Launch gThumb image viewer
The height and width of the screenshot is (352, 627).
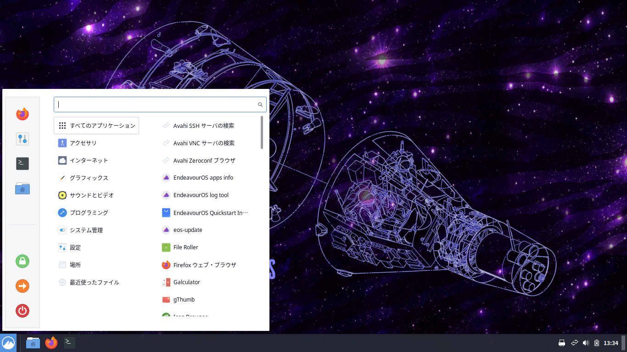209,300
